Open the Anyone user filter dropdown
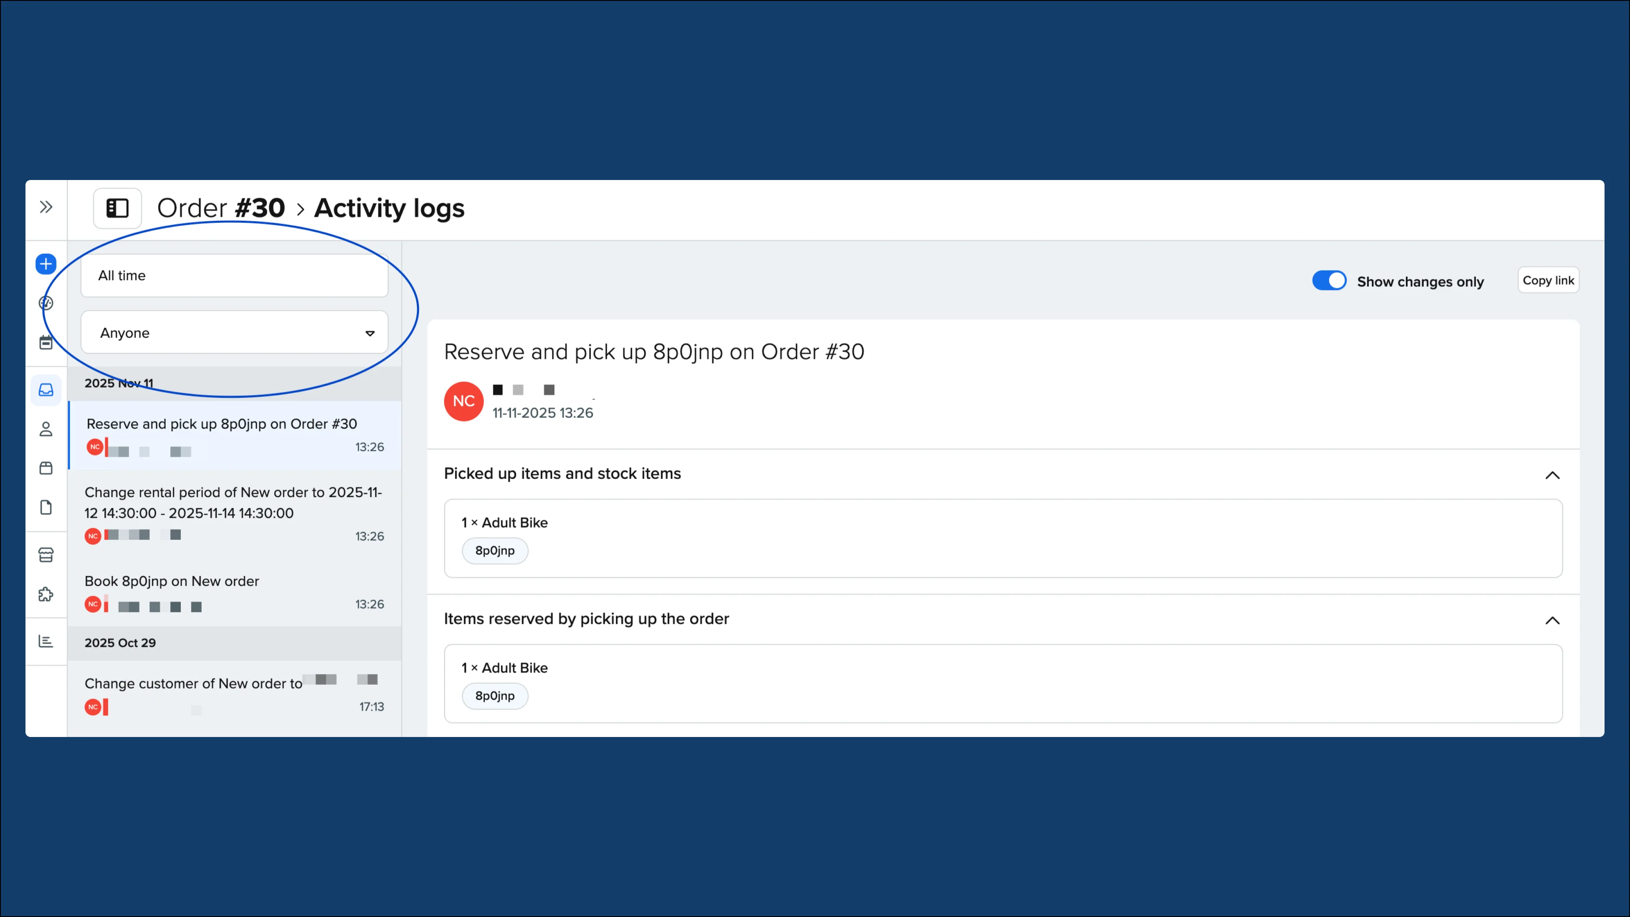1630x917 pixels. point(234,332)
